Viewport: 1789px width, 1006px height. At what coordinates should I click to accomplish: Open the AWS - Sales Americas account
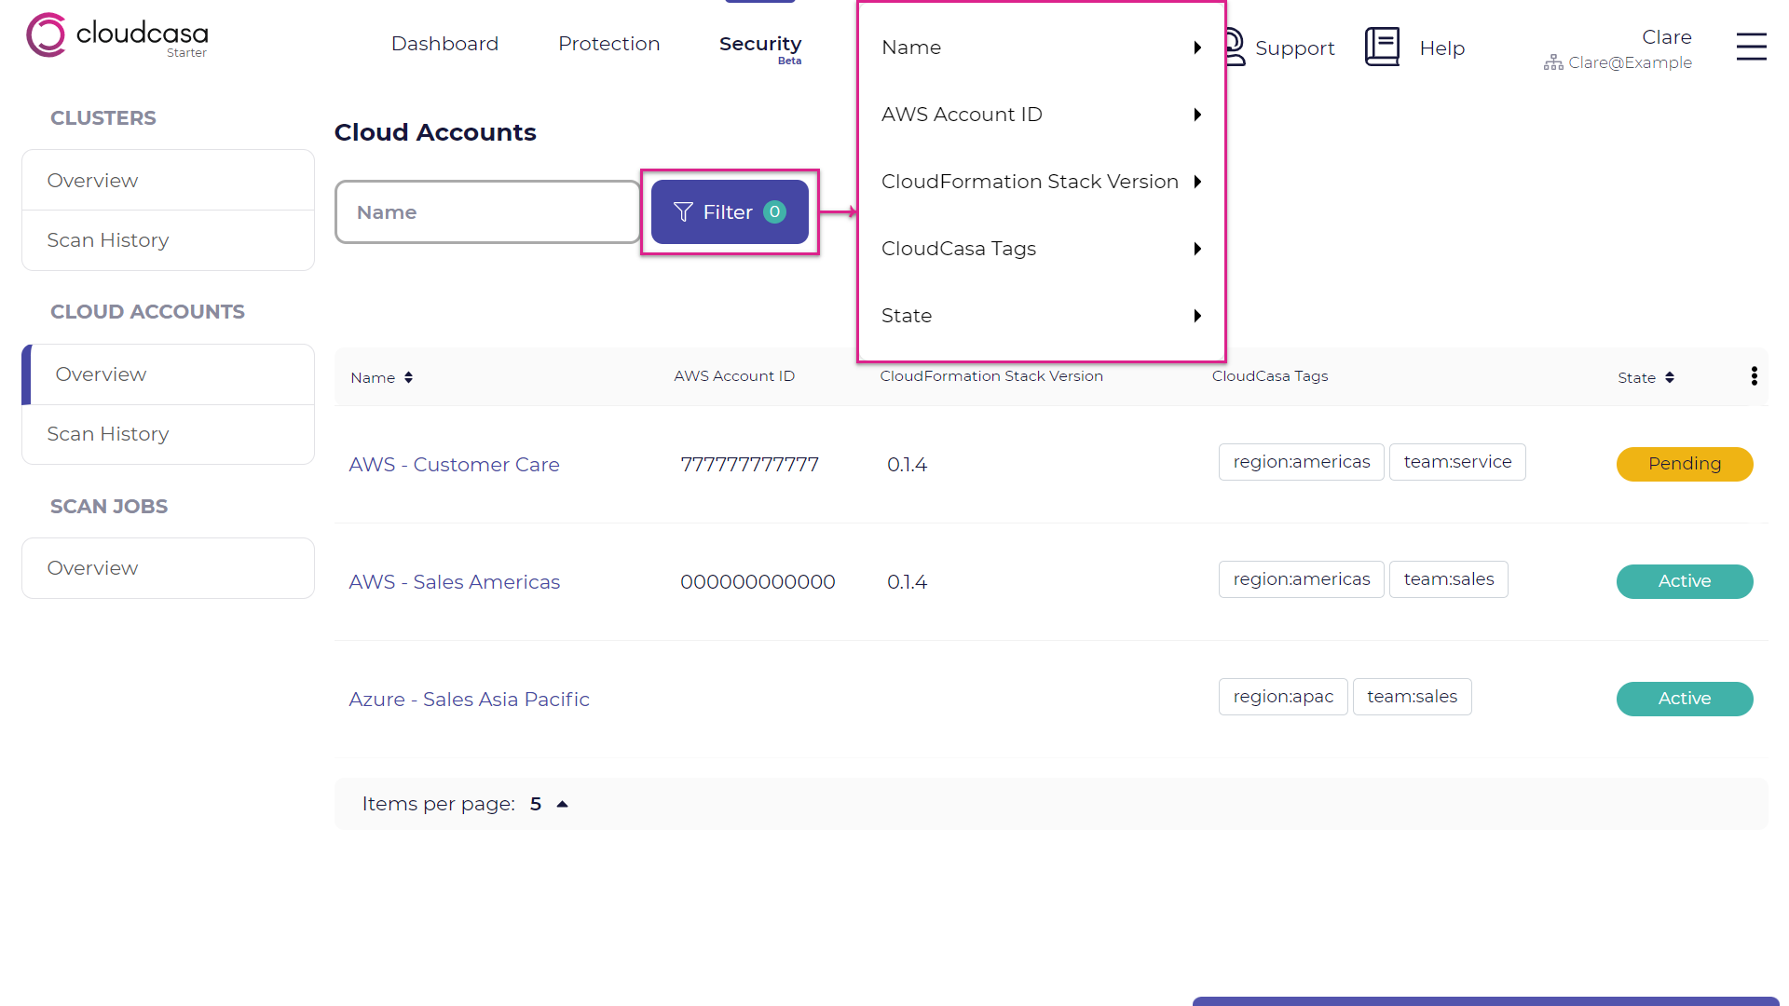point(454,582)
